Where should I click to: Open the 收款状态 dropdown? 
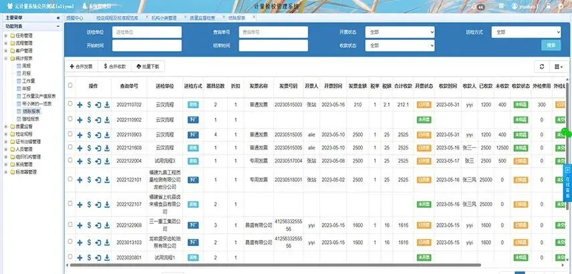pos(400,45)
